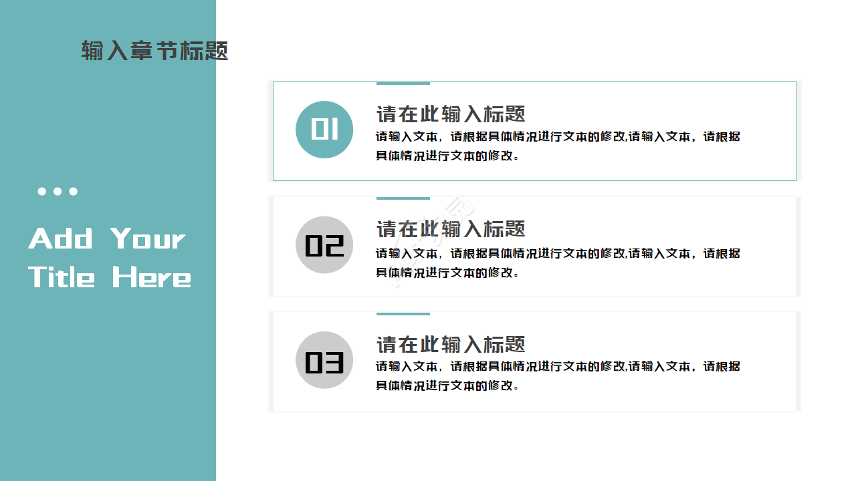Select the 'Add Your Title Here' text

click(110, 258)
